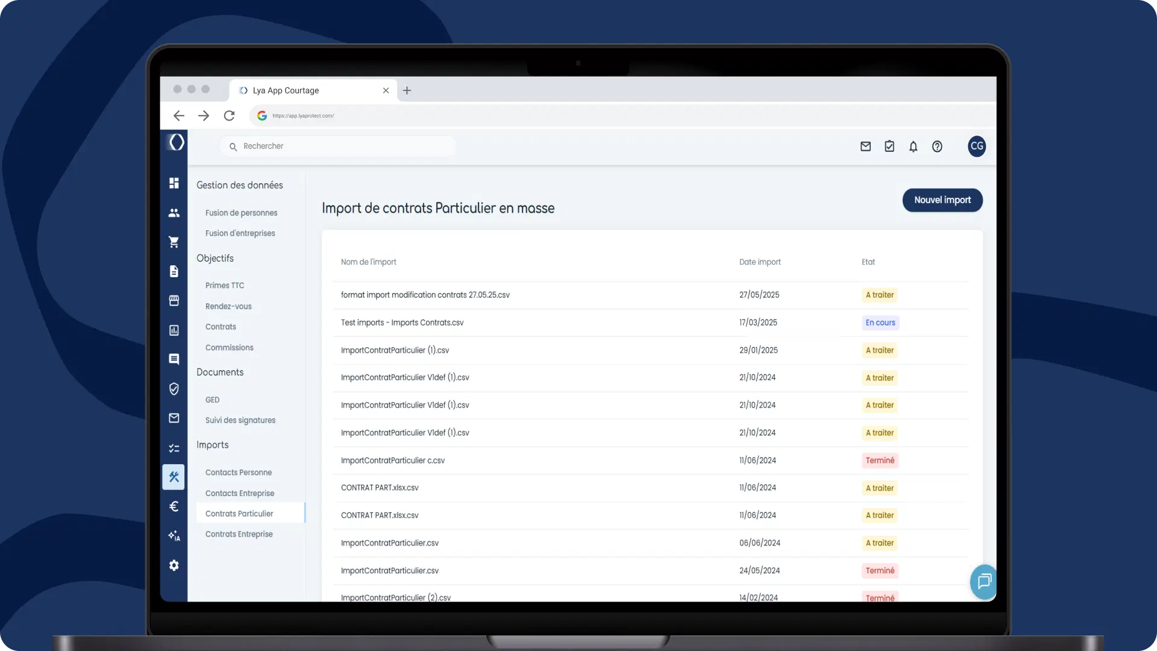Click date 06/06/2024 cell
The height and width of the screenshot is (651, 1157).
(760, 543)
